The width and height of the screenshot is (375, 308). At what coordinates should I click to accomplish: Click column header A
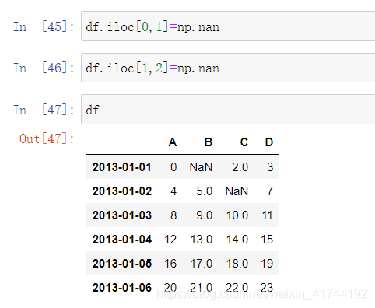[x=173, y=142]
